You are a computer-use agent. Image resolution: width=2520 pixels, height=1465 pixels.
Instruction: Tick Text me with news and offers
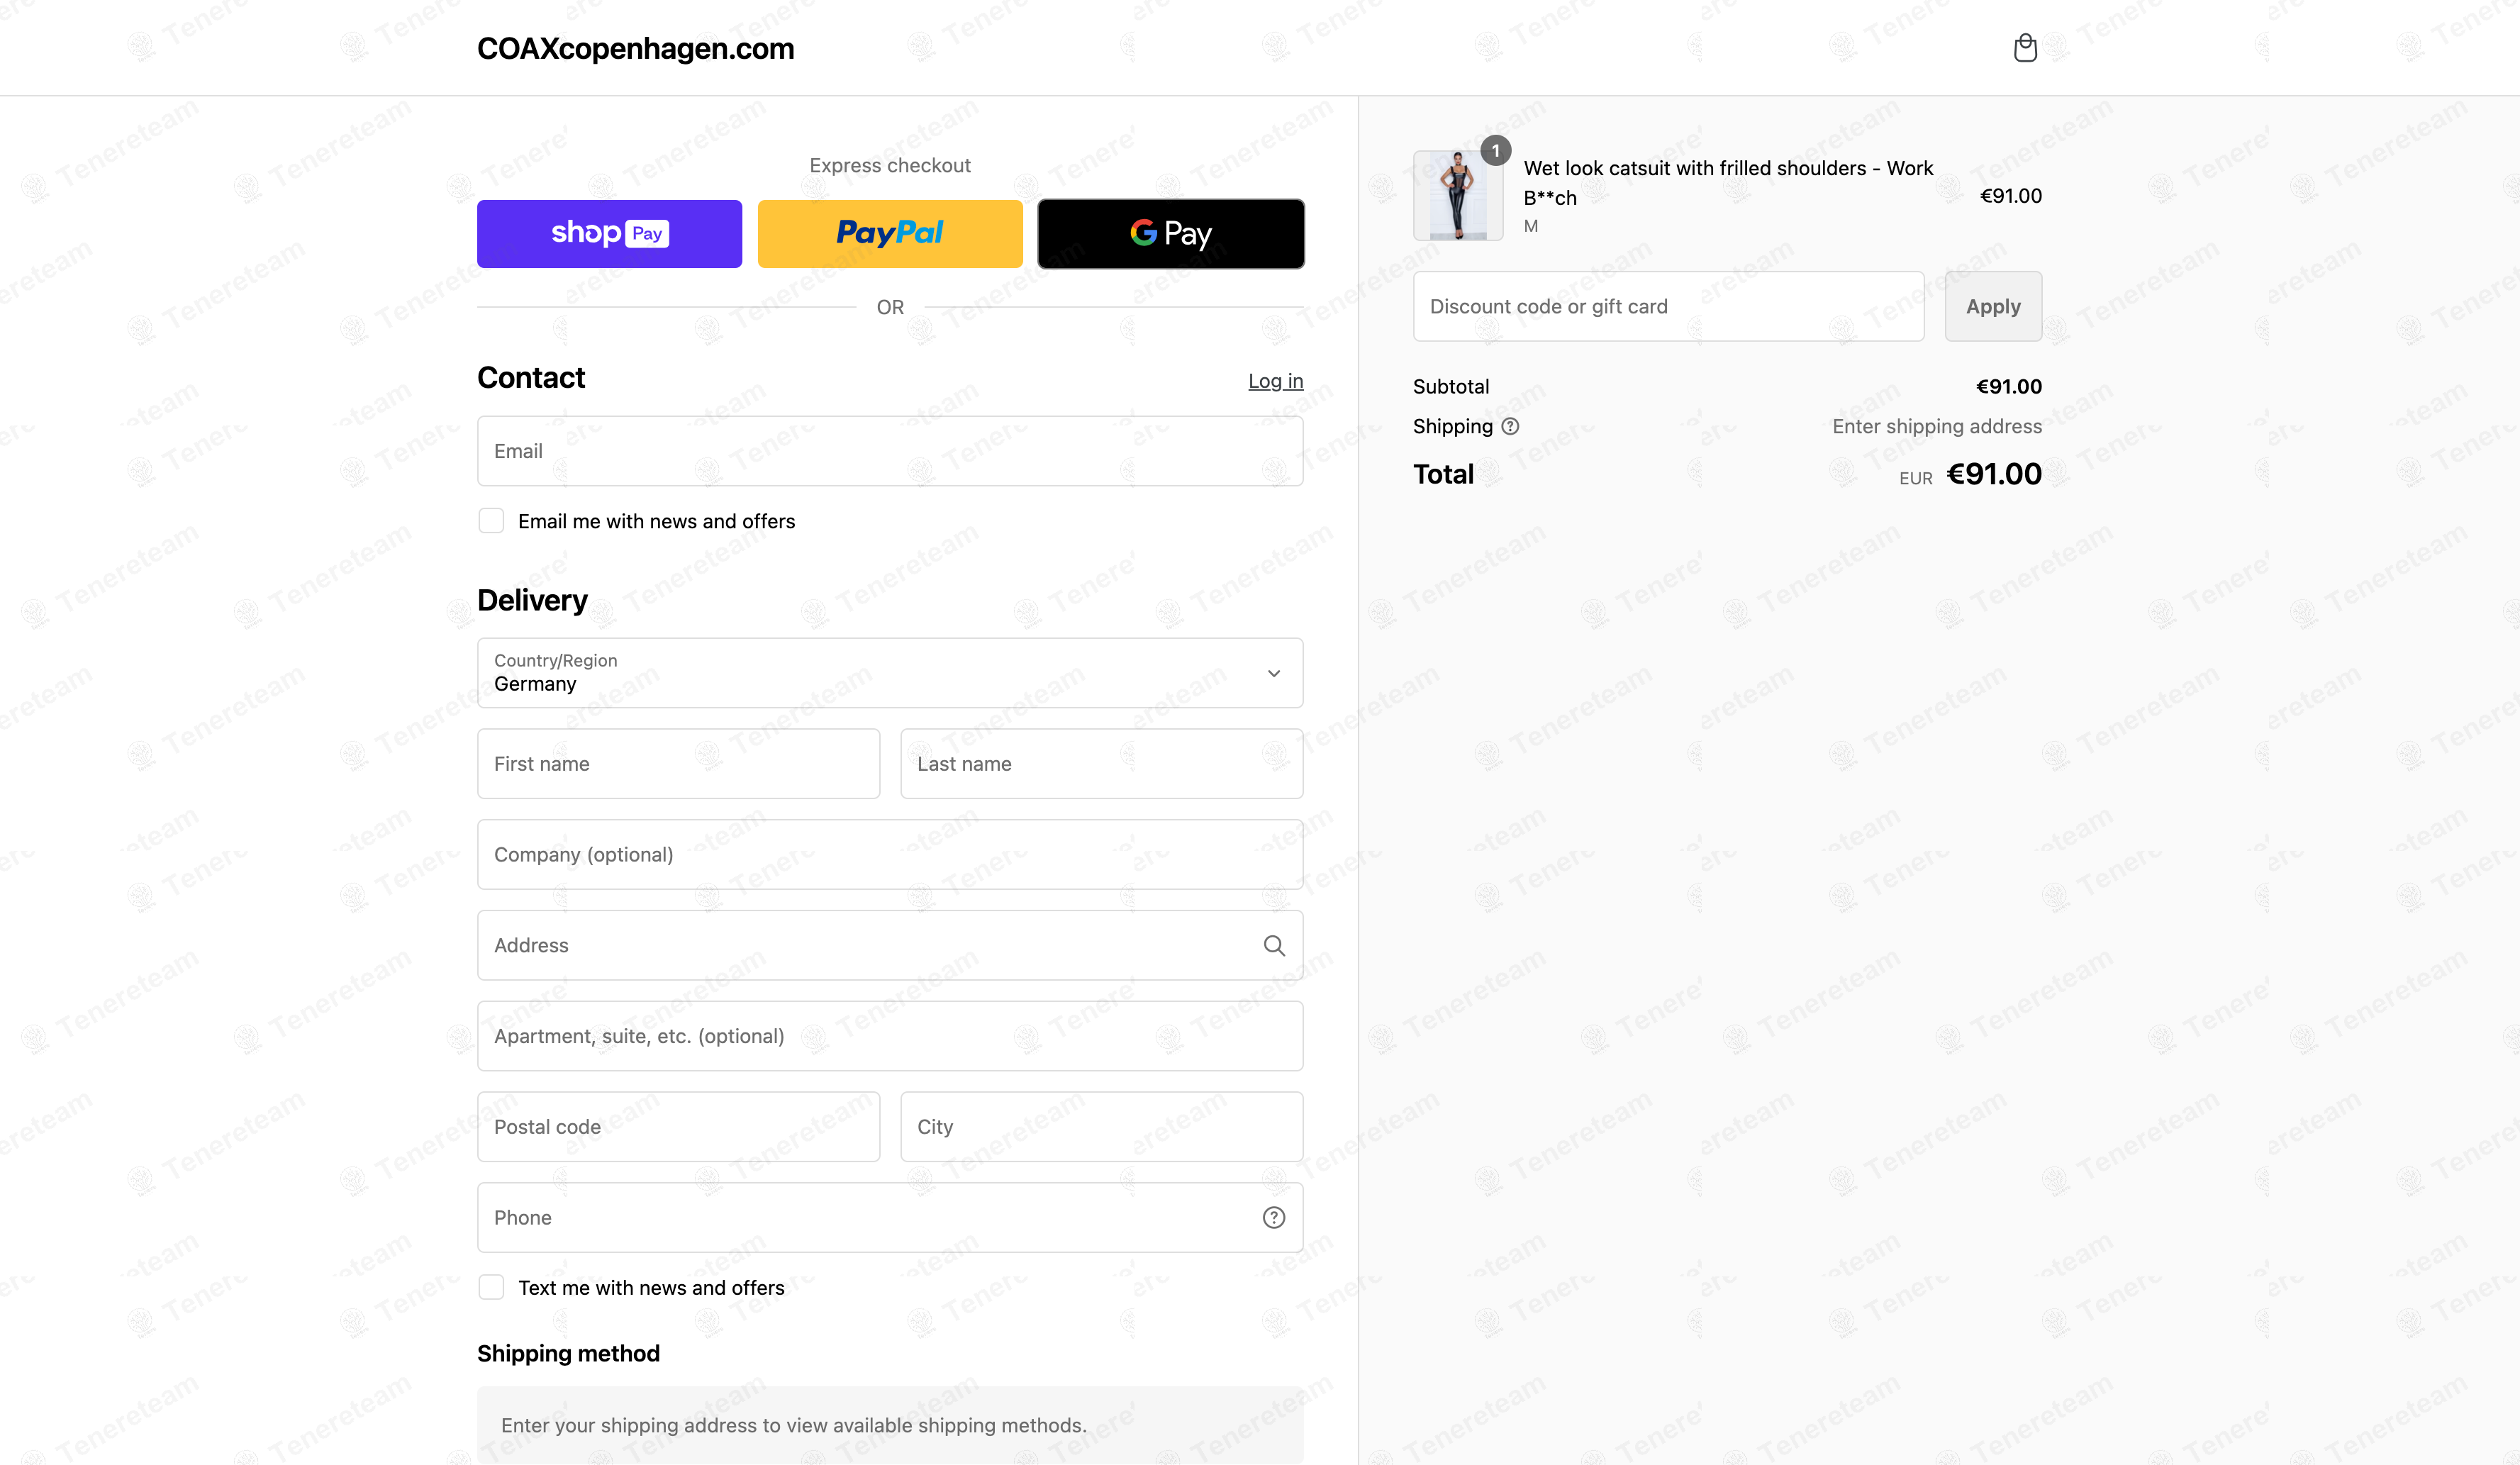(x=491, y=1287)
